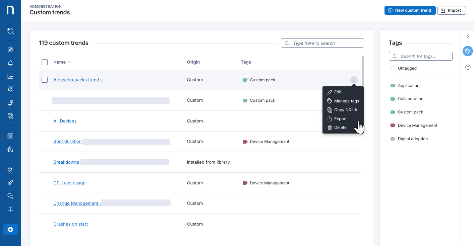The height and width of the screenshot is (246, 474).
Task: Click the compass icon in left sidebar
Action: pyautogui.click(x=10, y=50)
